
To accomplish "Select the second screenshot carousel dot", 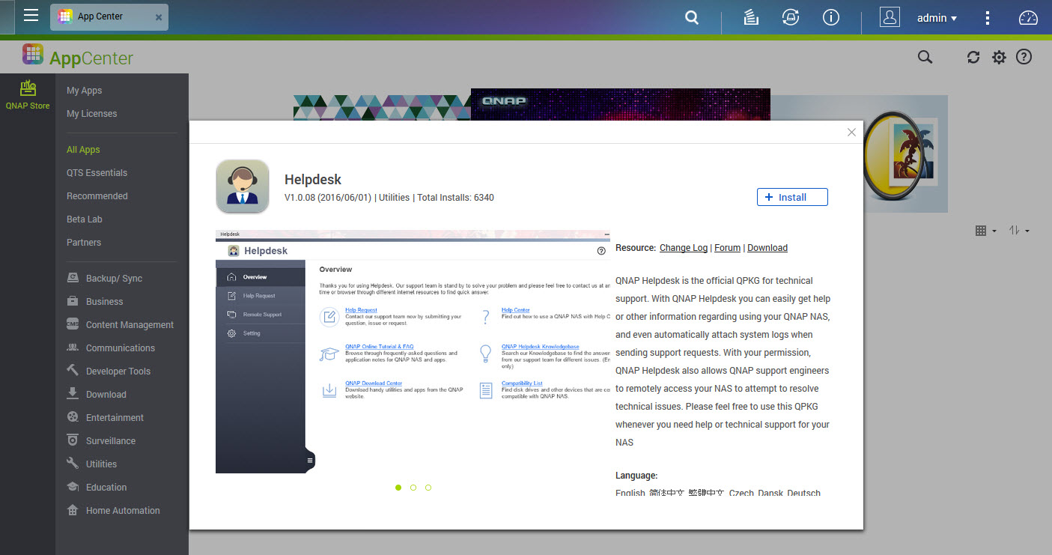I will [413, 488].
